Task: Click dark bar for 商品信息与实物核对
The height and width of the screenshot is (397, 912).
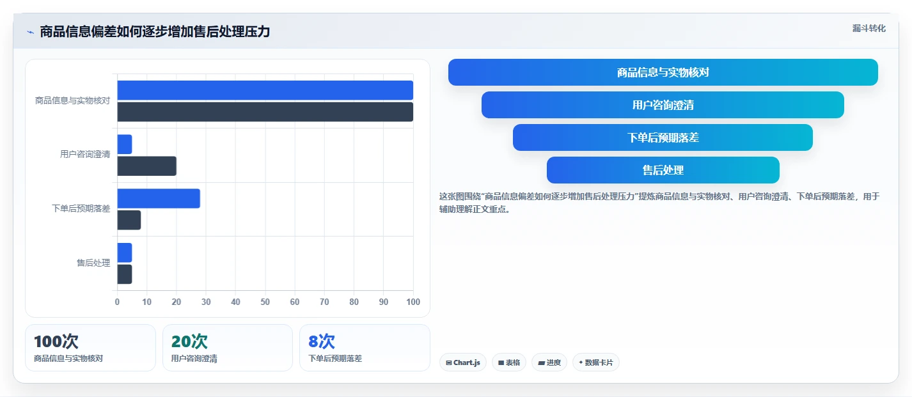Action: click(265, 112)
